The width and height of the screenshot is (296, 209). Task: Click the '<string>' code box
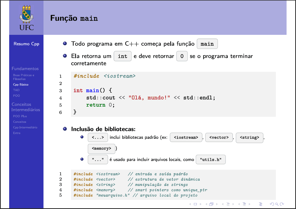249,138
